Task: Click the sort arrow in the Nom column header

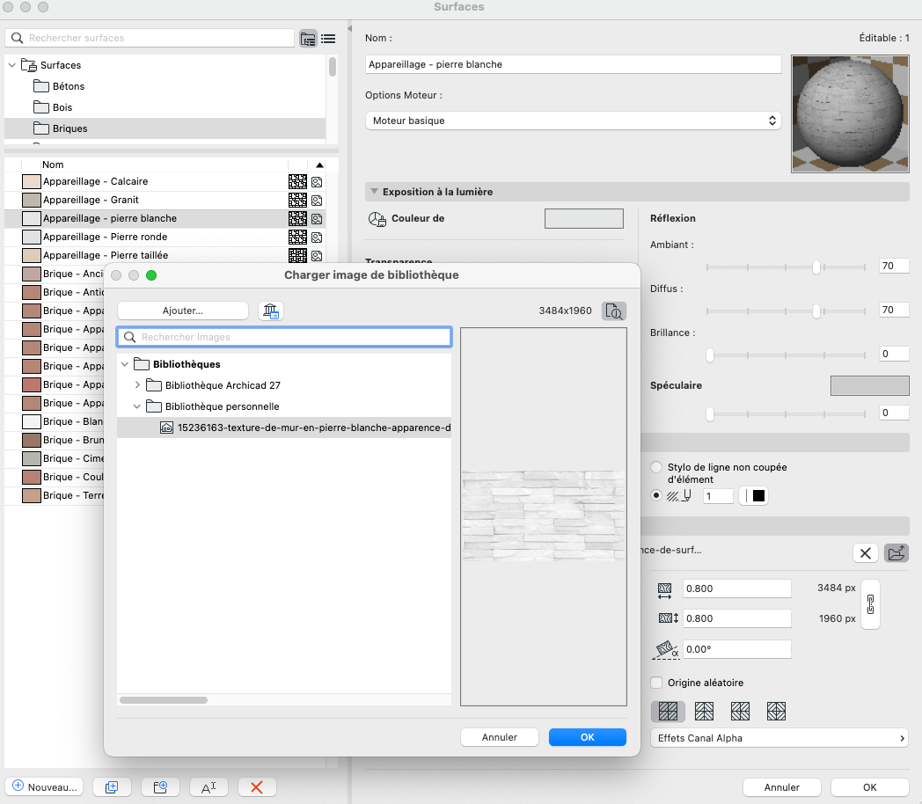Action: click(319, 165)
